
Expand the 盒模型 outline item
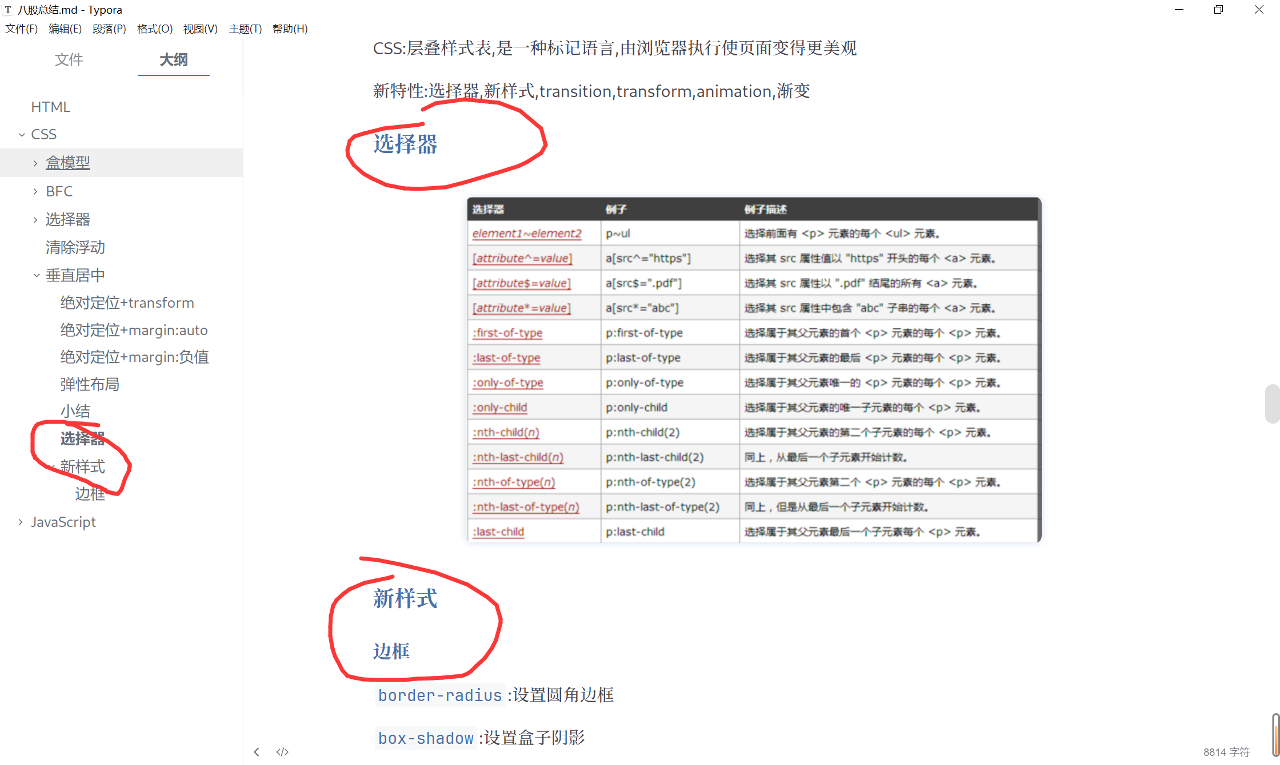point(35,162)
